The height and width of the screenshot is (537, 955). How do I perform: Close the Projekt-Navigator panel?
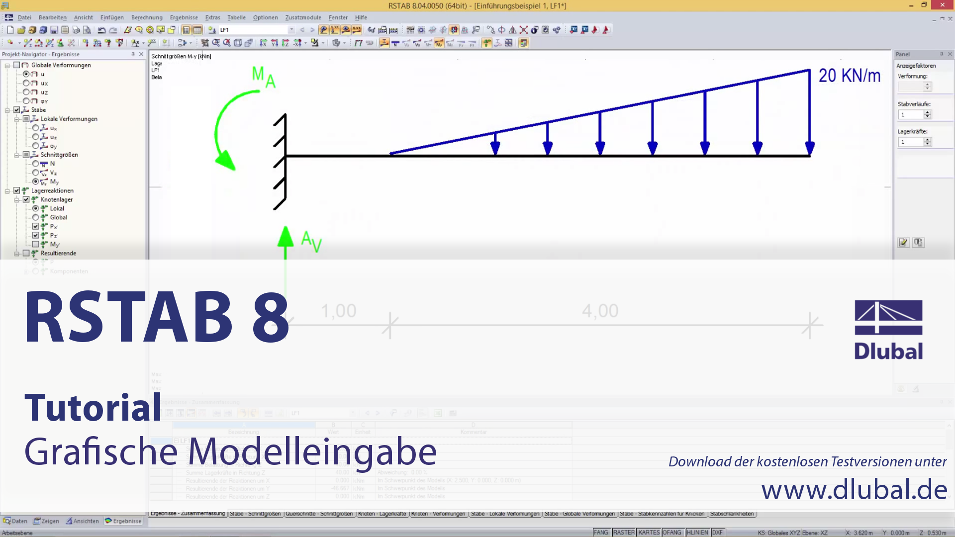click(x=141, y=54)
